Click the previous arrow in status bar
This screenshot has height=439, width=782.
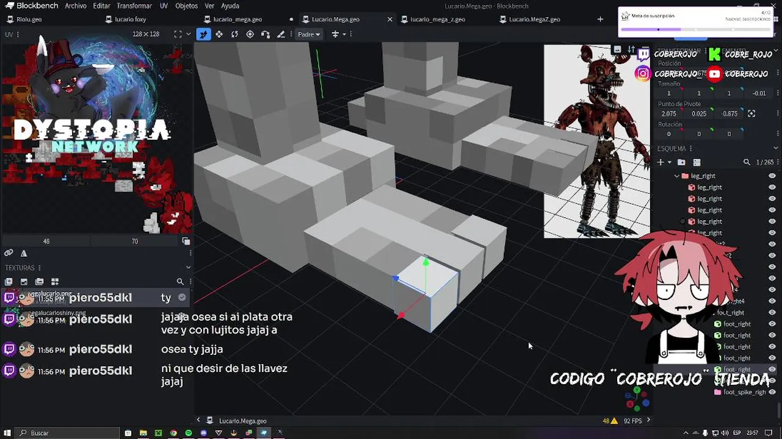[x=198, y=420]
